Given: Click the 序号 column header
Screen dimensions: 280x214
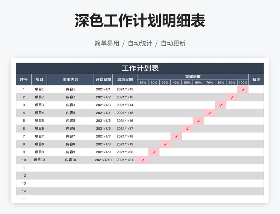Looking at the screenshot, I should tap(24, 80).
